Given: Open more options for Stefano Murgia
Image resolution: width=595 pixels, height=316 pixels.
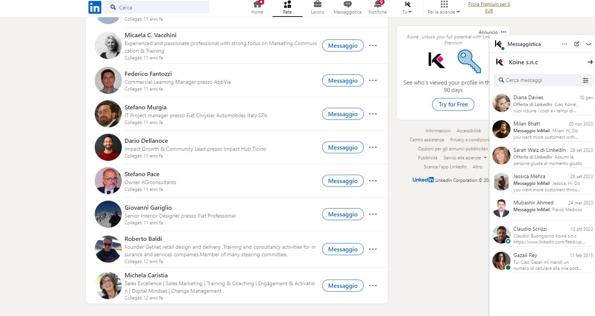Looking at the screenshot, I should (372, 114).
